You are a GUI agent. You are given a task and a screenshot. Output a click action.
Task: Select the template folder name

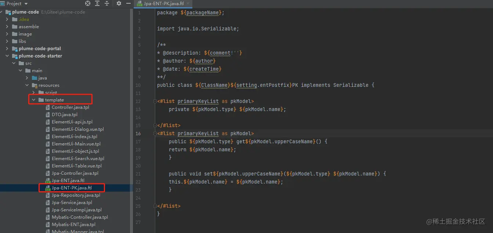point(54,100)
